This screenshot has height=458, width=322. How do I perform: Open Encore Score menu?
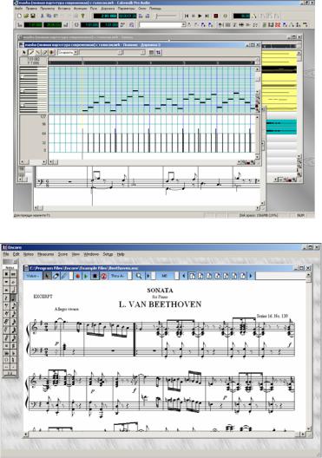pyautogui.click(x=62, y=254)
